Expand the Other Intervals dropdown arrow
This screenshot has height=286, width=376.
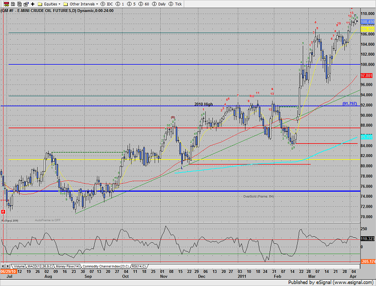(97, 4)
